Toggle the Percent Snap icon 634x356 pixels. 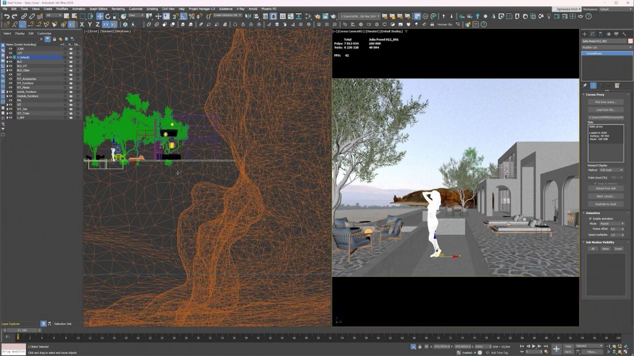[x=192, y=16]
